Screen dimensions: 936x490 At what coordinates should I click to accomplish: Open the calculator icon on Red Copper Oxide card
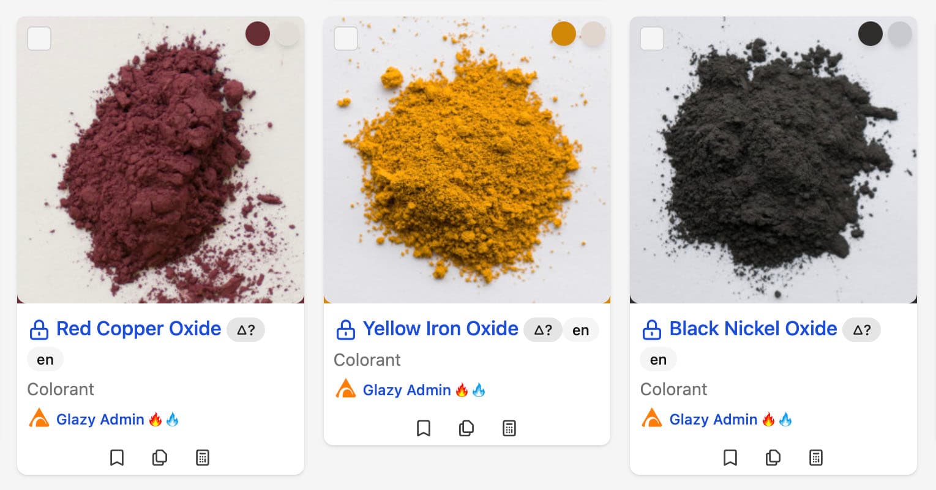[202, 457]
